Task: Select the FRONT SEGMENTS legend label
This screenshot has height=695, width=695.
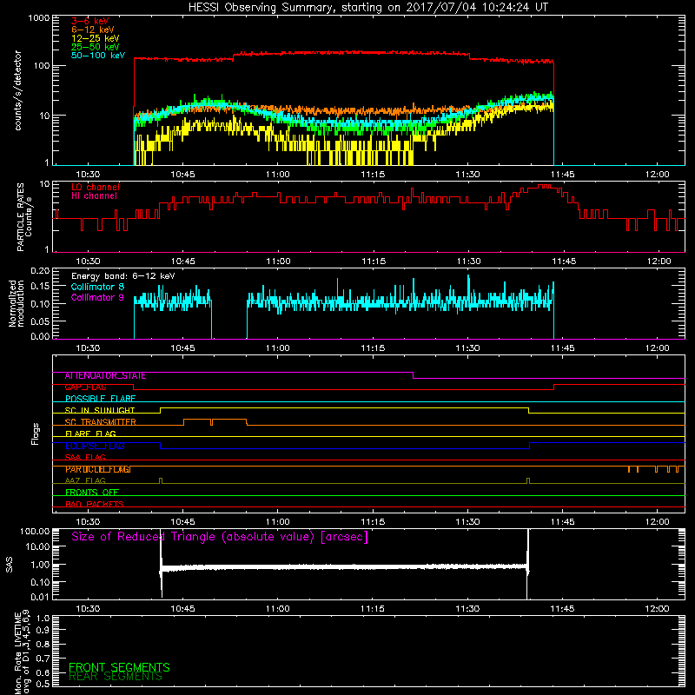Action: 119,667
